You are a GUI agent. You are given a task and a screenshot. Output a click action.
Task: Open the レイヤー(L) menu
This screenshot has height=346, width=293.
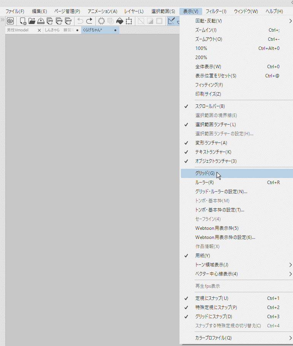click(x=134, y=11)
